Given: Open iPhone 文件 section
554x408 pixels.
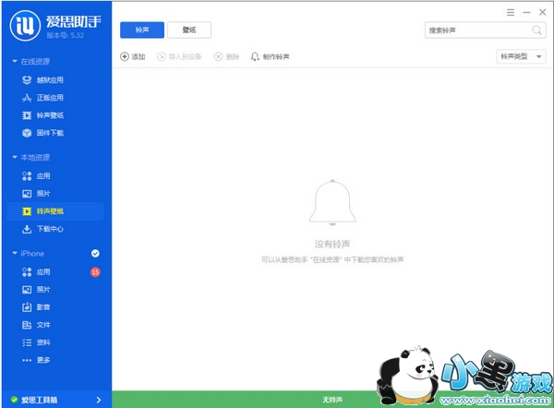Looking at the screenshot, I should coord(42,325).
